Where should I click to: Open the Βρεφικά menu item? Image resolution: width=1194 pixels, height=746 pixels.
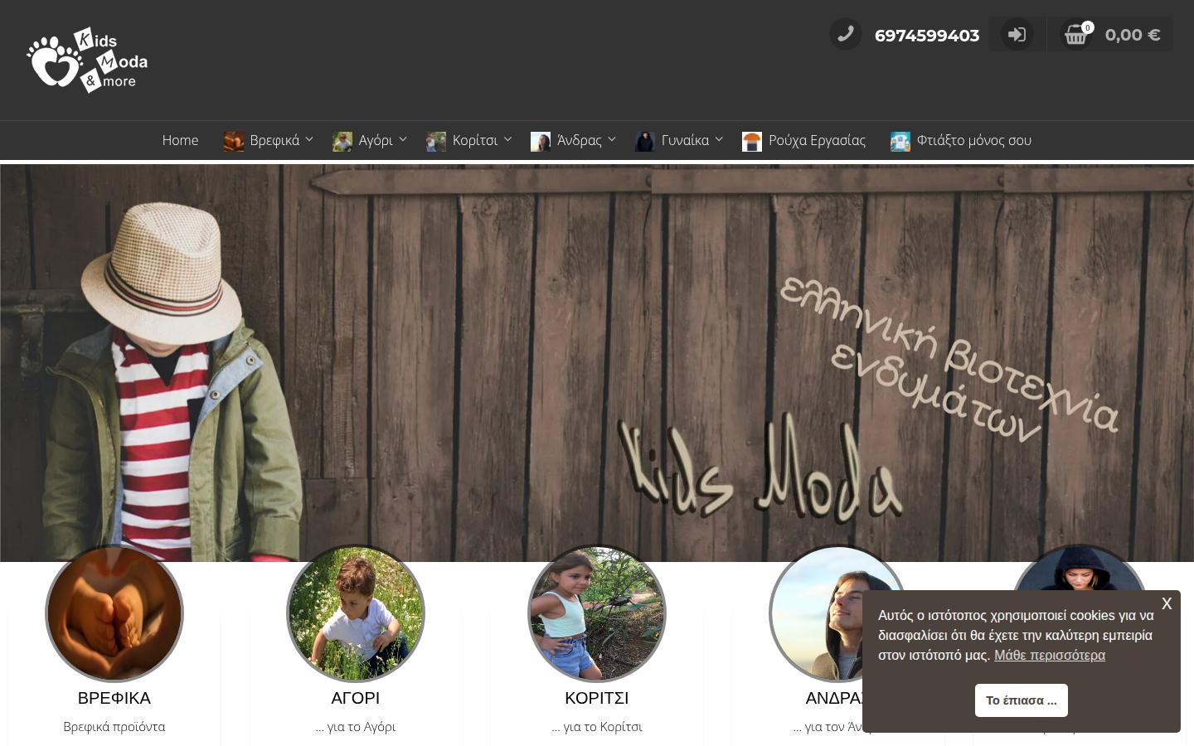(274, 140)
